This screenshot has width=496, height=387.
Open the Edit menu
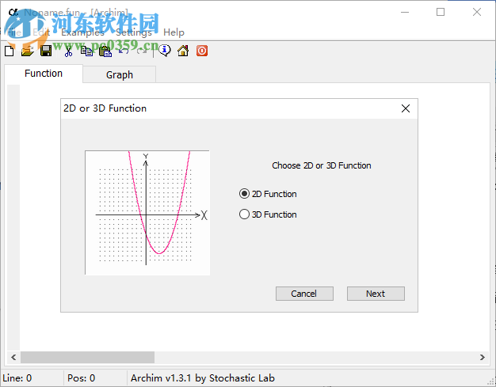[x=41, y=32]
